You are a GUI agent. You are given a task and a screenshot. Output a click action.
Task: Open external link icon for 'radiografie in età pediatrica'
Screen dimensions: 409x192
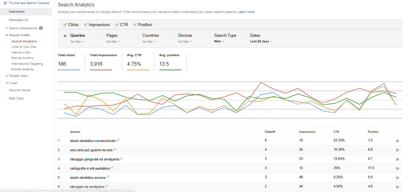(x=112, y=168)
